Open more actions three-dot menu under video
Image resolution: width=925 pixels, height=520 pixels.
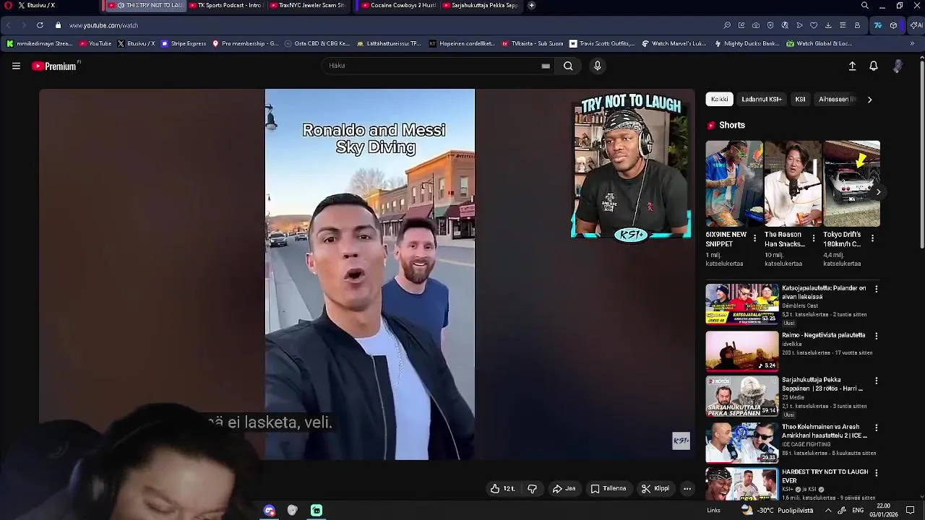pyautogui.click(x=687, y=489)
